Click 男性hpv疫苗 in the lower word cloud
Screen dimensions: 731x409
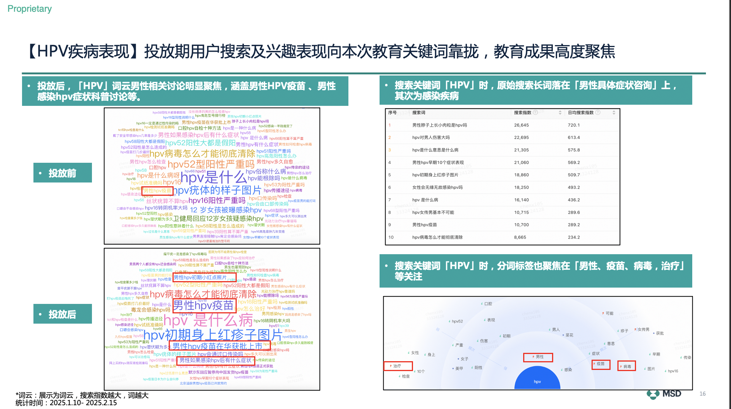coord(204,305)
